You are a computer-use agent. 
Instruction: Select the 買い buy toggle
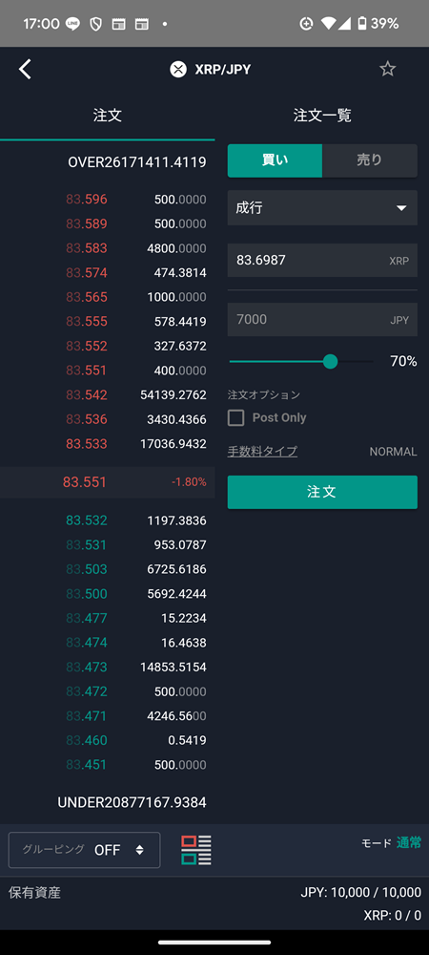[275, 160]
